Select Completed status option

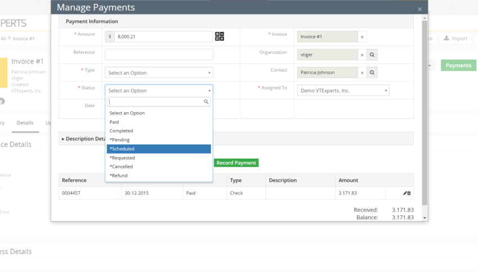159,131
